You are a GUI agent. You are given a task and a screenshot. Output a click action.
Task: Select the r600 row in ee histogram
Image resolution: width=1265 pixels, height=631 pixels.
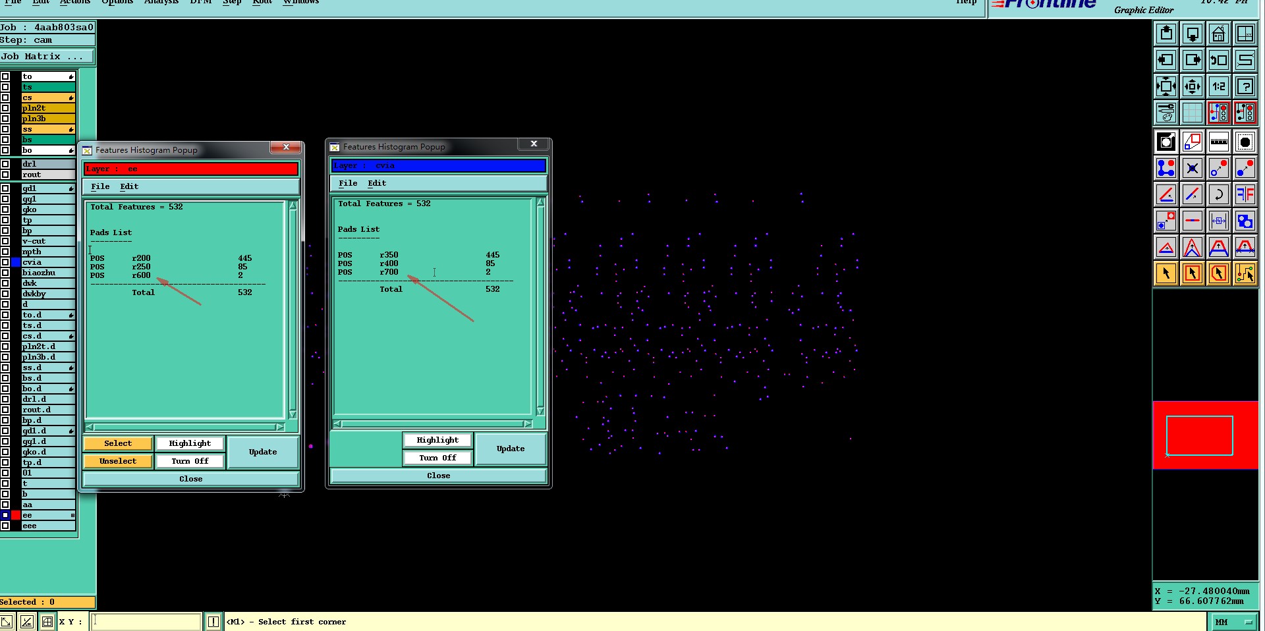[171, 275]
